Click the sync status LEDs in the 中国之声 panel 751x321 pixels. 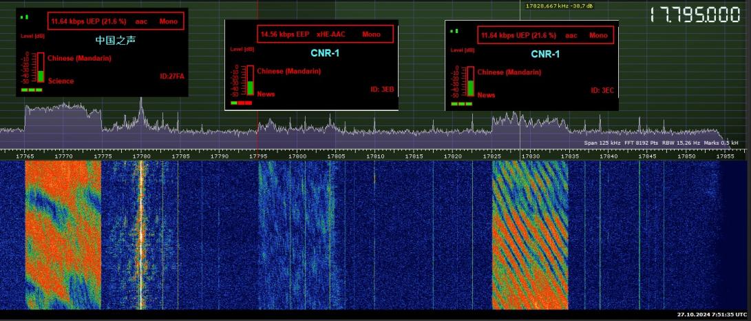pyautogui.click(x=32, y=90)
